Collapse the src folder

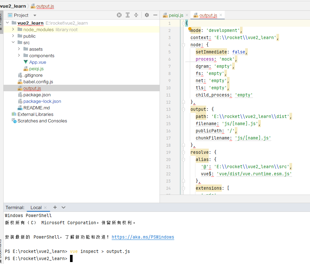pyautogui.click(x=13, y=42)
